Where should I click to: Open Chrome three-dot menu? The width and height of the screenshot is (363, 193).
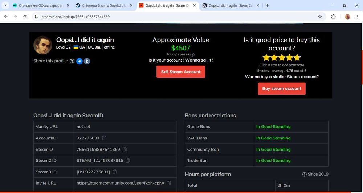tap(357, 17)
